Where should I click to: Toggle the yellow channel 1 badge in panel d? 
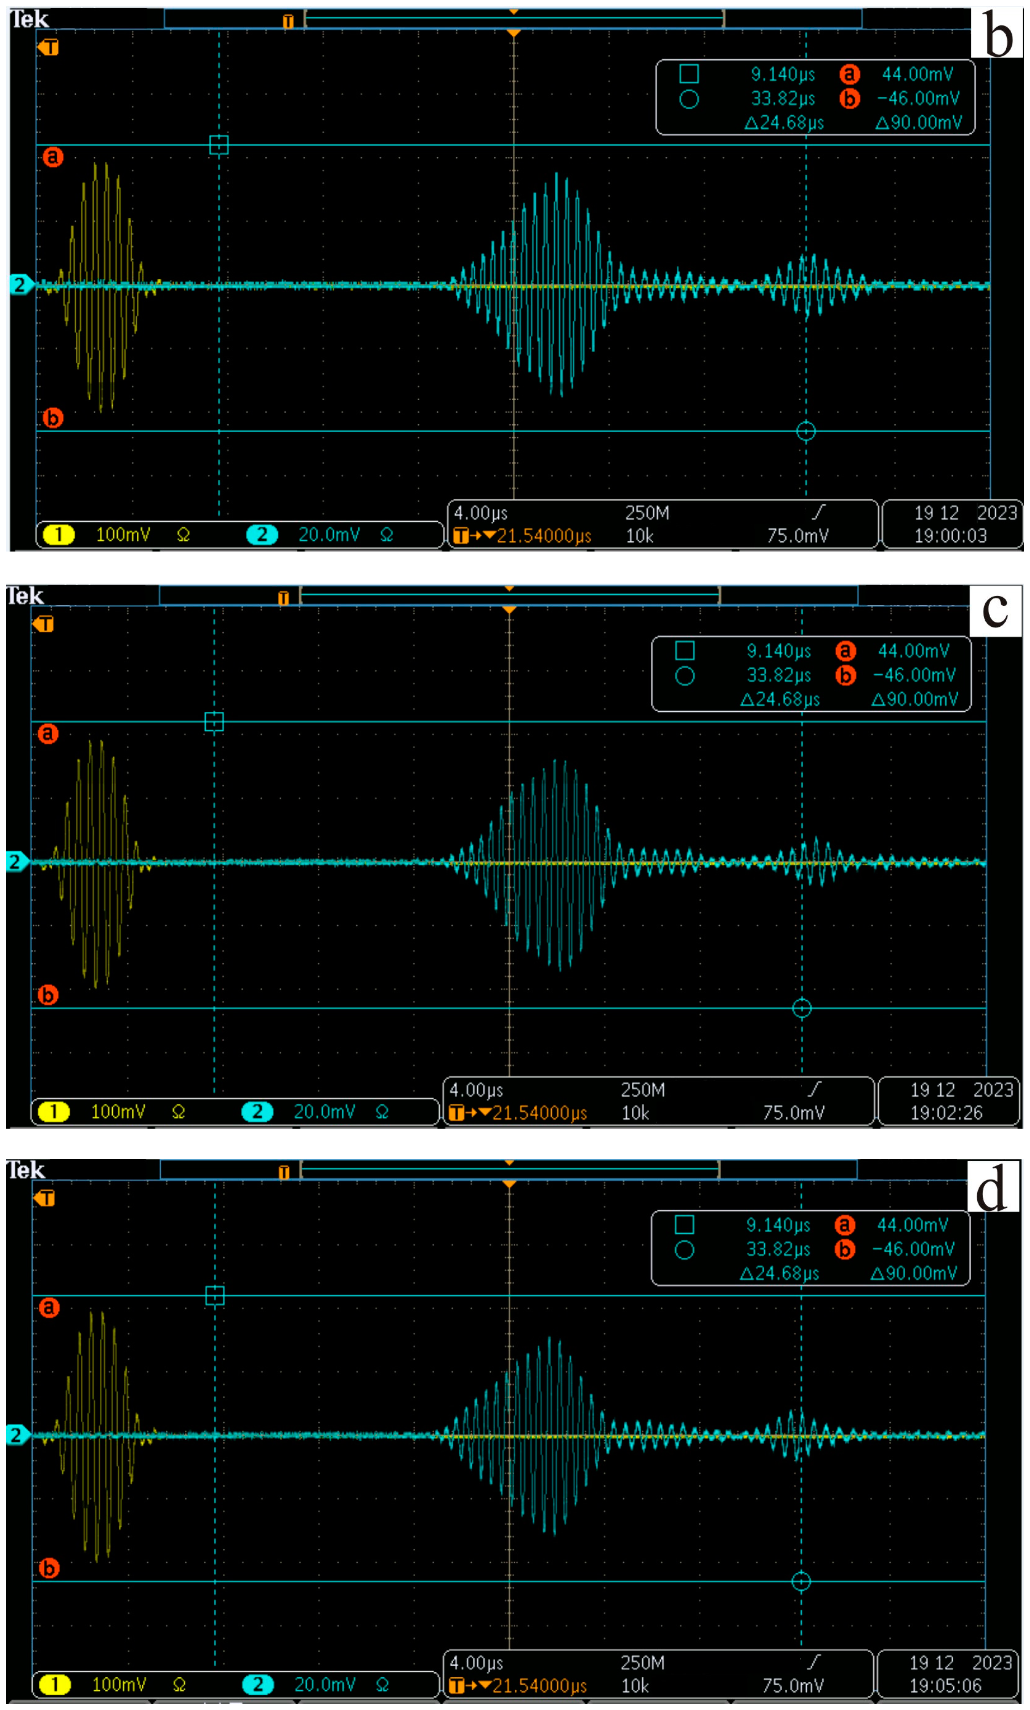click(x=55, y=1684)
